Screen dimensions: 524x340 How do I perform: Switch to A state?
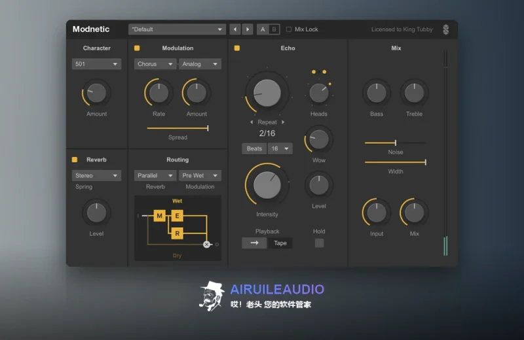(x=263, y=29)
